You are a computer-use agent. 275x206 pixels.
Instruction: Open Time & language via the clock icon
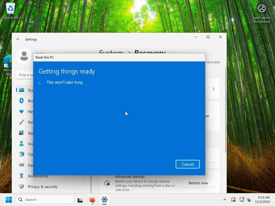pyautogui.click(x=21, y=154)
